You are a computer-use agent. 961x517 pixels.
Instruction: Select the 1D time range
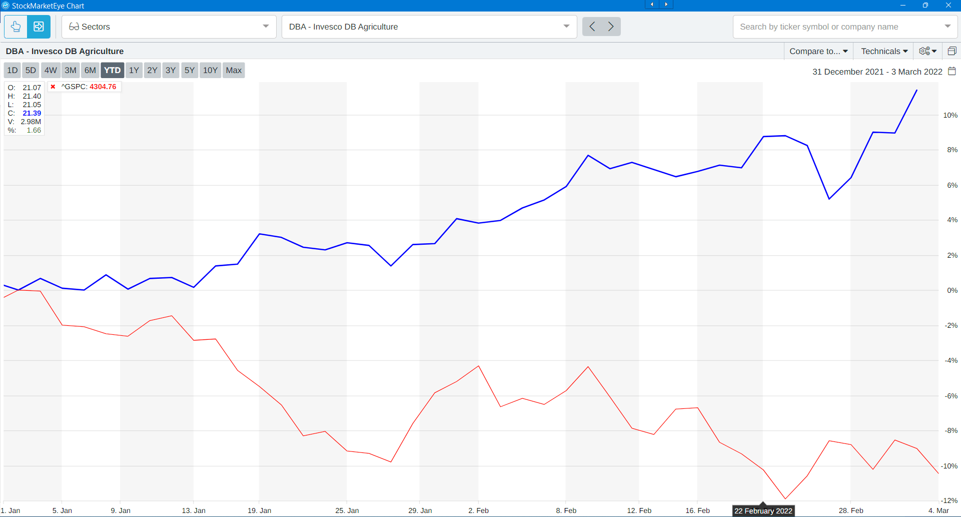pos(13,70)
